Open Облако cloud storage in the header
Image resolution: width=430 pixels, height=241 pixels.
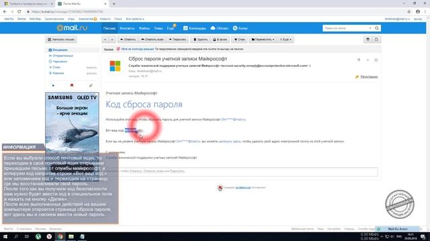click(x=220, y=28)
